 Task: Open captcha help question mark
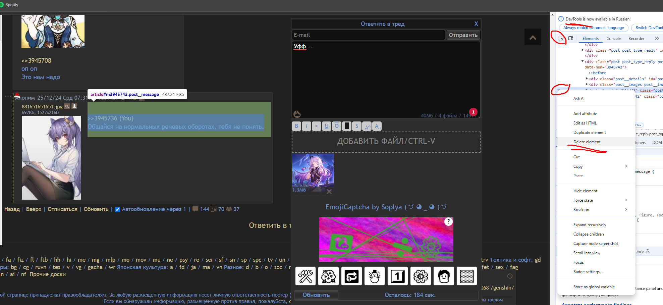coord(448,221)
